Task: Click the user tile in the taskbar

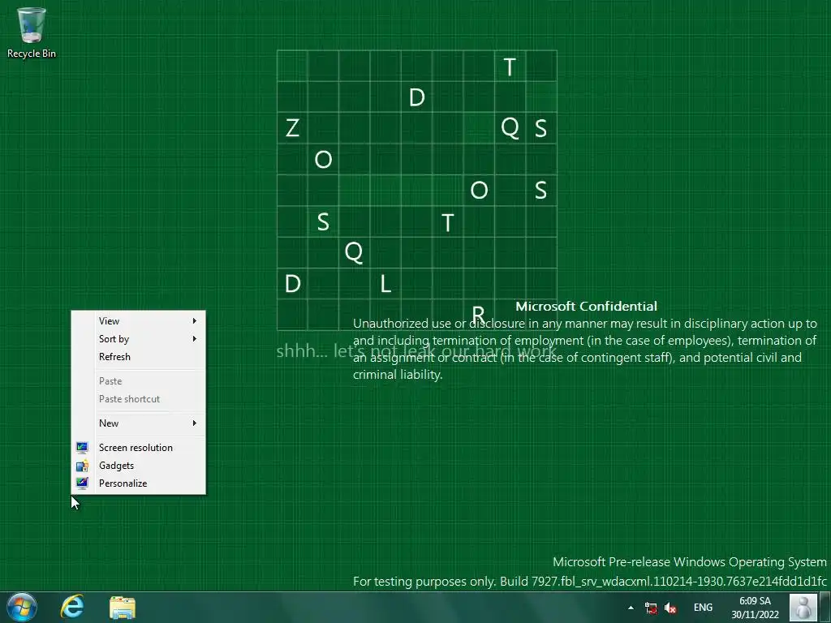Action: pyautogui.click(x=803, y=607)
